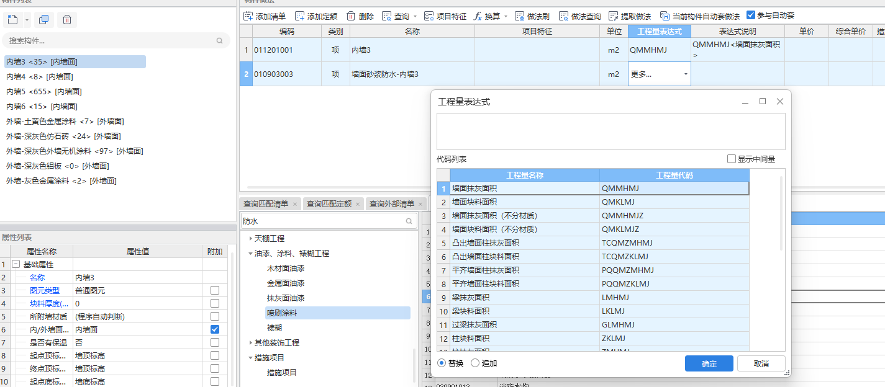Disable the 参与自动套 checkbox
This screenshot has width=885, height=387.
coord(750,15)
